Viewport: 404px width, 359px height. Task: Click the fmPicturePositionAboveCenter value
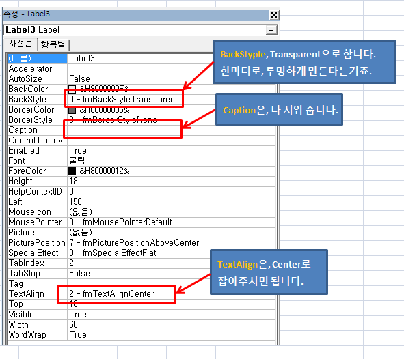click(134, 242)
